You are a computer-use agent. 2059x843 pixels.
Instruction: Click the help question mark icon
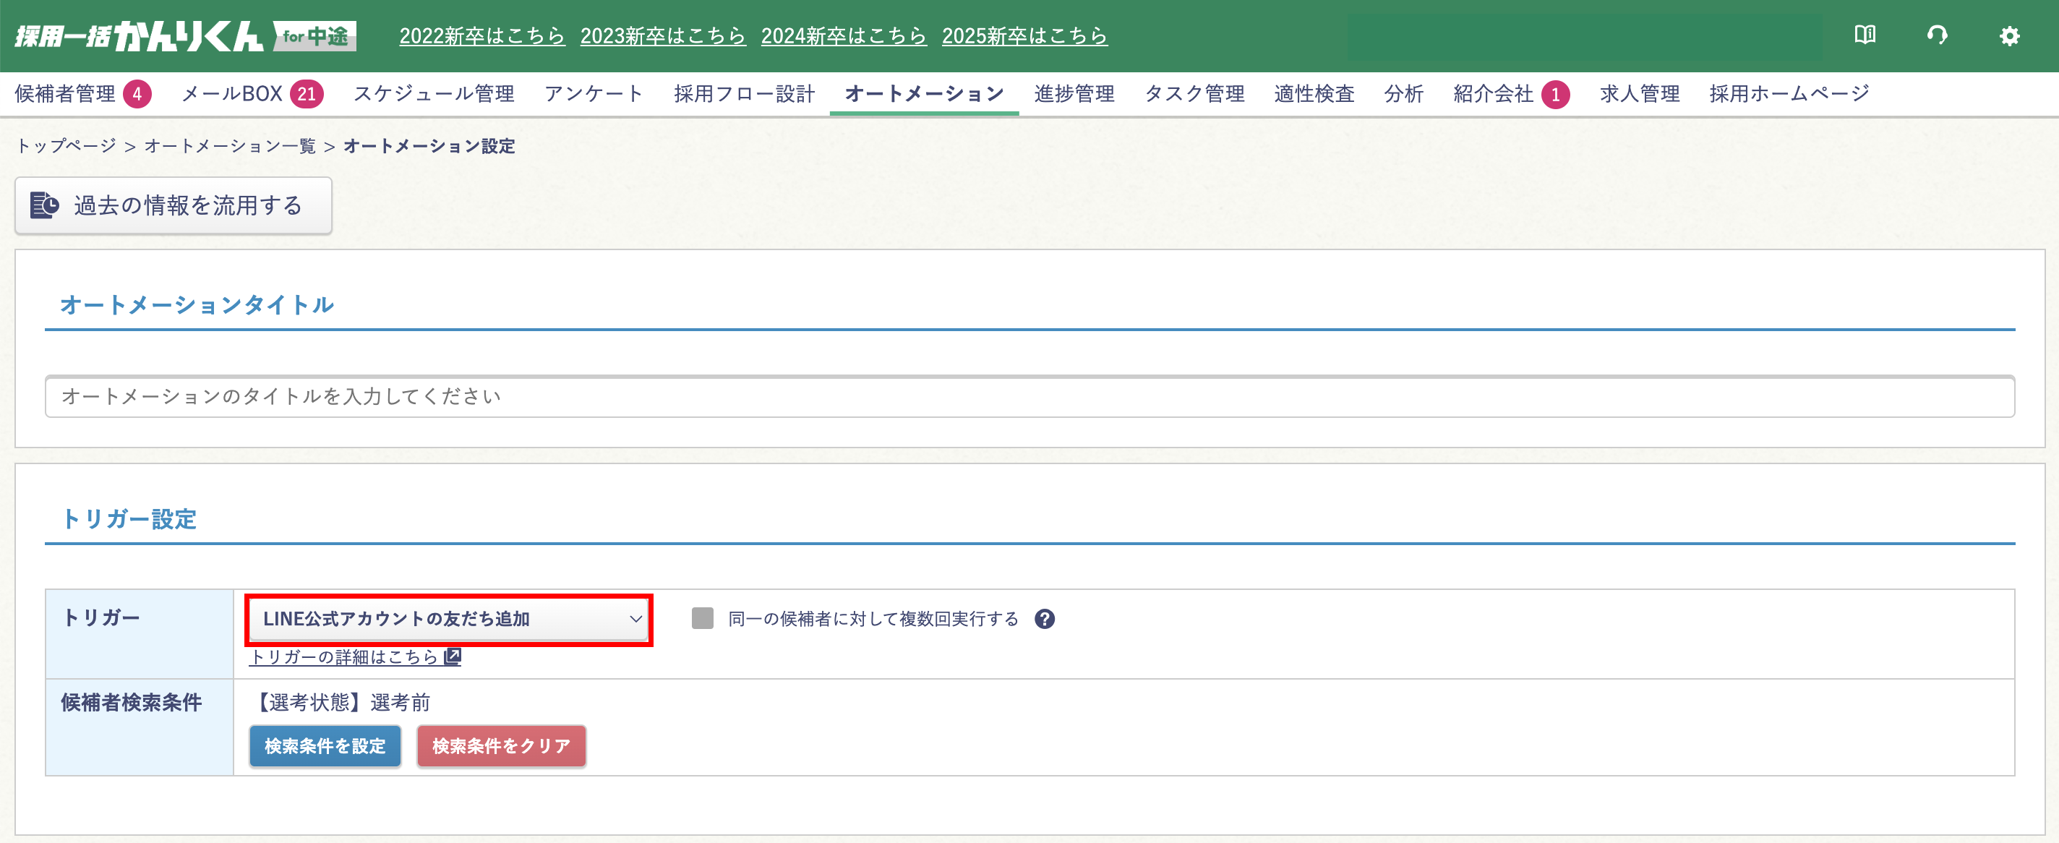click(x=1044, y=620)
